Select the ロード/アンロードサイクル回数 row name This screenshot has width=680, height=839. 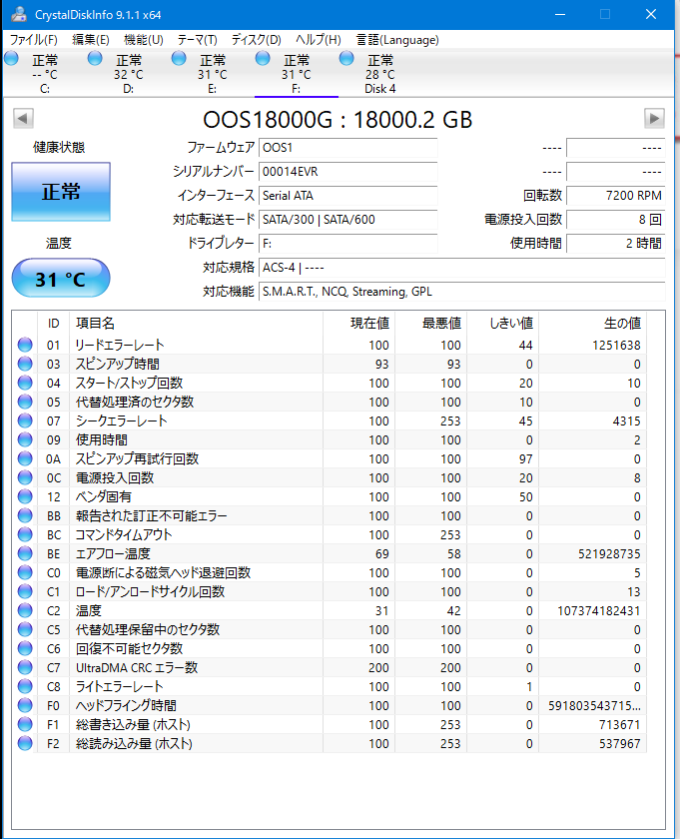tap(150, 591)
